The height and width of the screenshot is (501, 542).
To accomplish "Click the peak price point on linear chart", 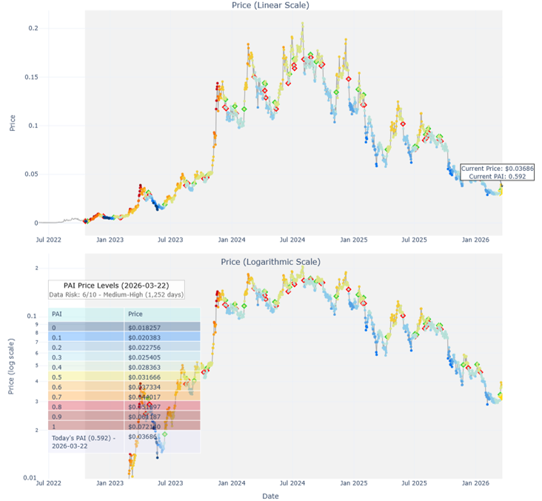I will (302, 24).
